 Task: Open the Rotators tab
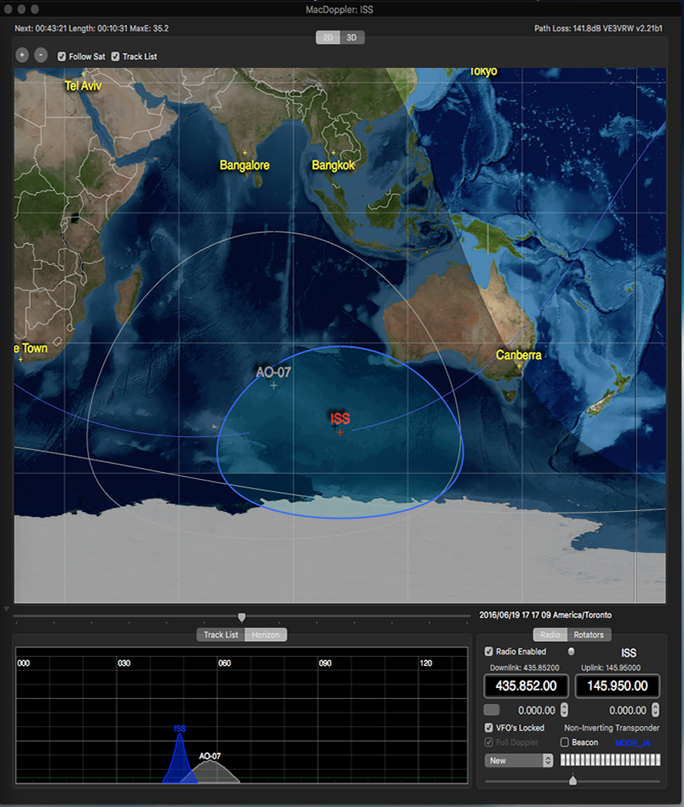589,635
